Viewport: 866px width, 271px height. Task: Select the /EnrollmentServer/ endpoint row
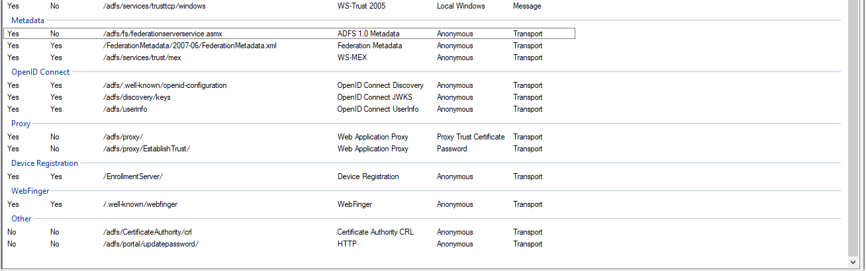point(133,176)
